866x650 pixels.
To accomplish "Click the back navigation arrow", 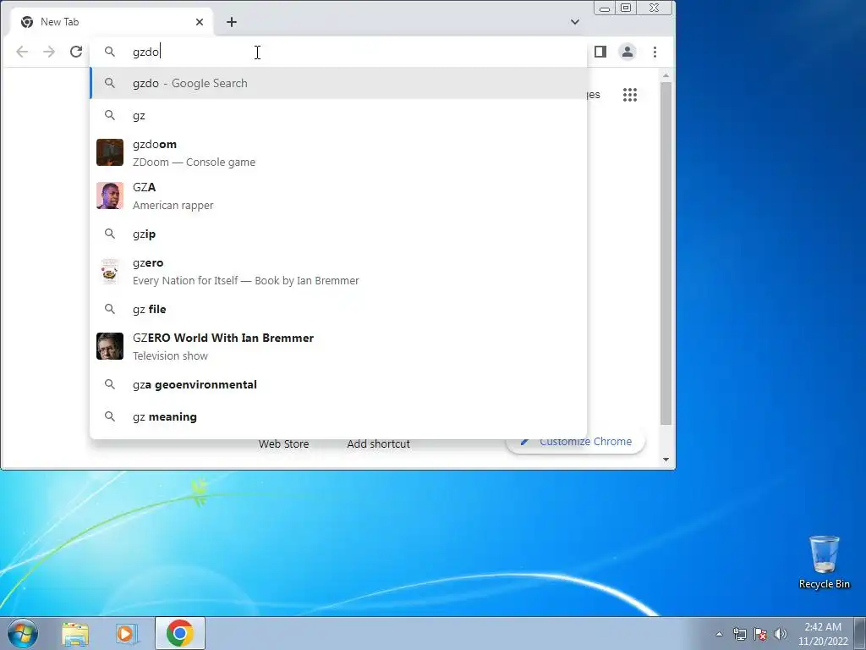I will coord(22,52).
